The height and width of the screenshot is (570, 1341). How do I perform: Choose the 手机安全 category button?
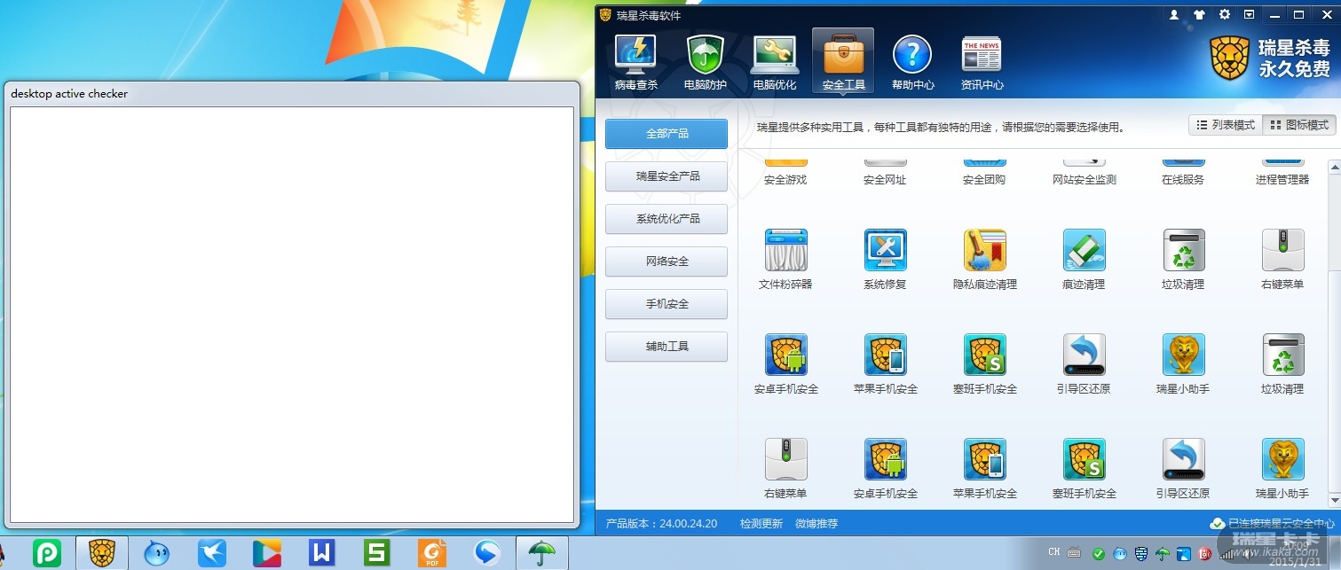pos(667,304)
